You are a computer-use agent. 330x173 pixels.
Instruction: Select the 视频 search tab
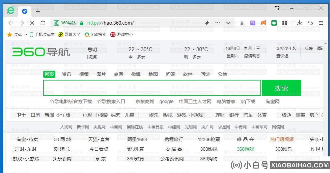tap(84, 74)
